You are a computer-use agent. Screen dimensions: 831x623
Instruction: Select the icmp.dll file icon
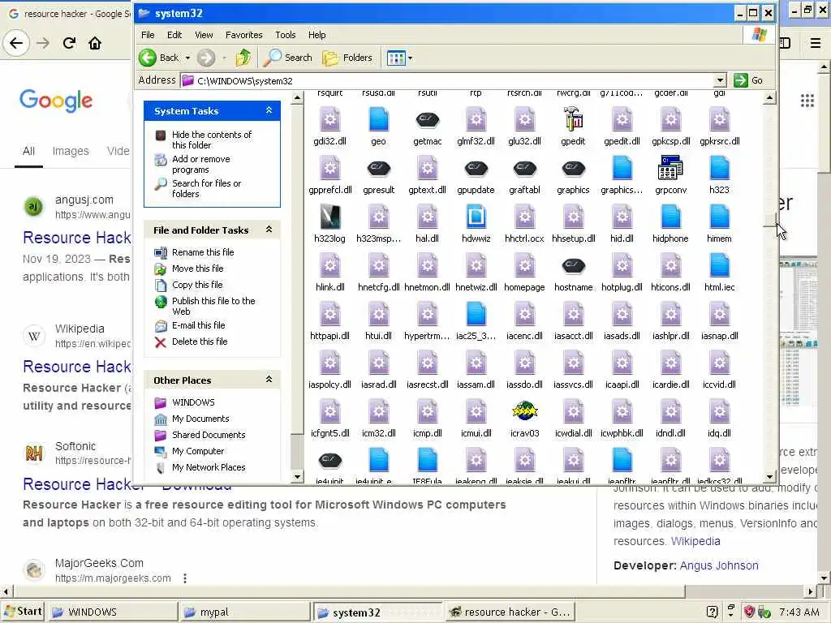pyautogui.click(x=427, y=411)
